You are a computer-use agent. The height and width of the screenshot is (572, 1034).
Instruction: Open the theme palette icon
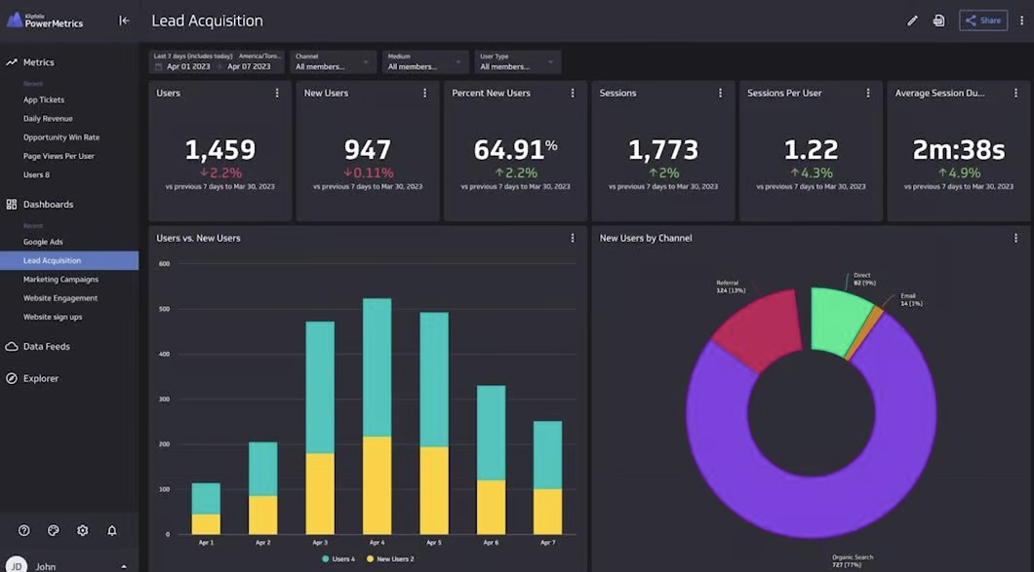click(53, 530)
